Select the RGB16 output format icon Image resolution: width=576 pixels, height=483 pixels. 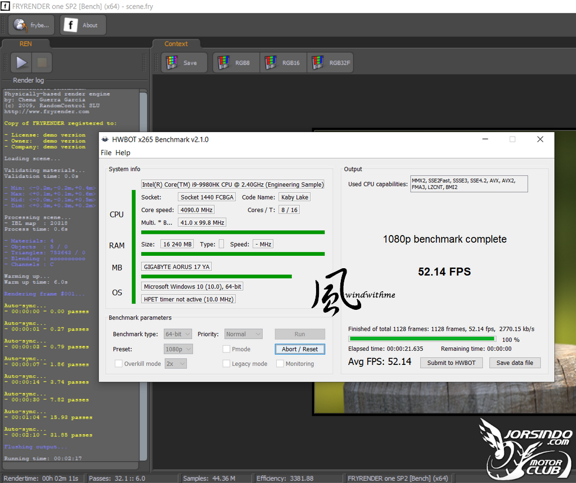pos(283,63)
